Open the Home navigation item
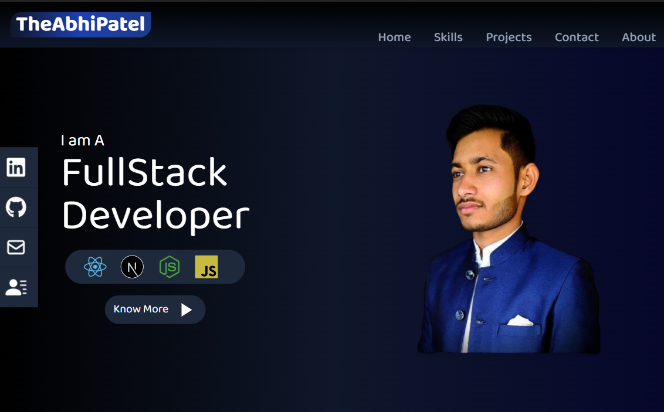664x412 pixels. click(394, 37)
